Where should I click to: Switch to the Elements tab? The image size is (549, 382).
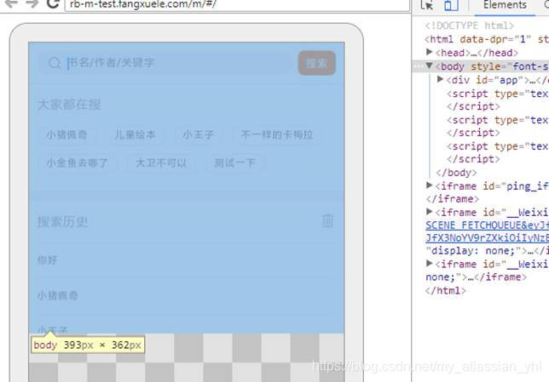[x=505, y=5]
